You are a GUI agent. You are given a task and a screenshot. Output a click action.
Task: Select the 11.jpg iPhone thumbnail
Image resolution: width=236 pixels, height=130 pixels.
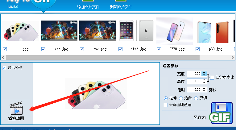point(21,31)
